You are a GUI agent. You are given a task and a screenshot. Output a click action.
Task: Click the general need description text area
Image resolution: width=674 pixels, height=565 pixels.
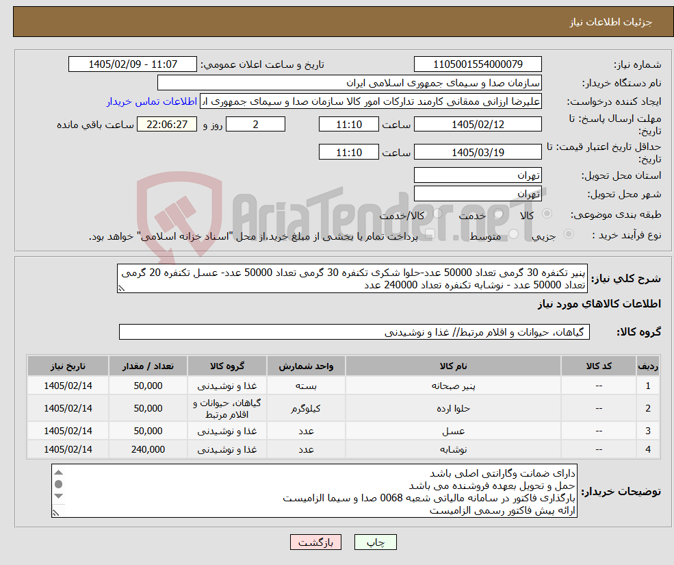(352, 279)
